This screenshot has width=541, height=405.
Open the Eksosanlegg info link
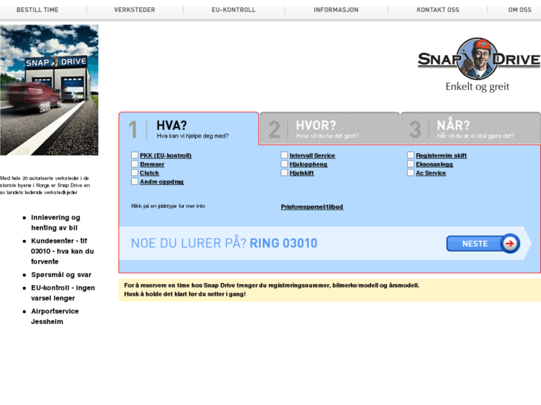point(435,164)
